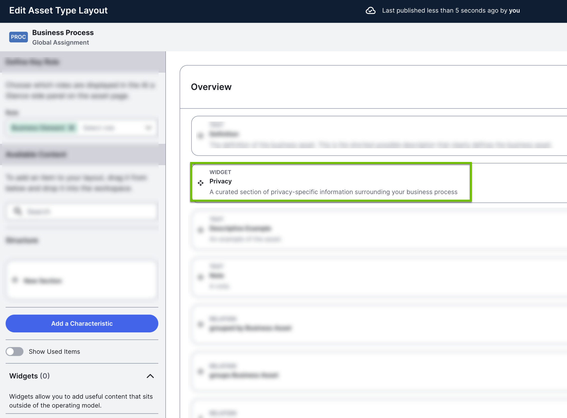
Task: Click Add a Characteristic
Action: [81, 323]
